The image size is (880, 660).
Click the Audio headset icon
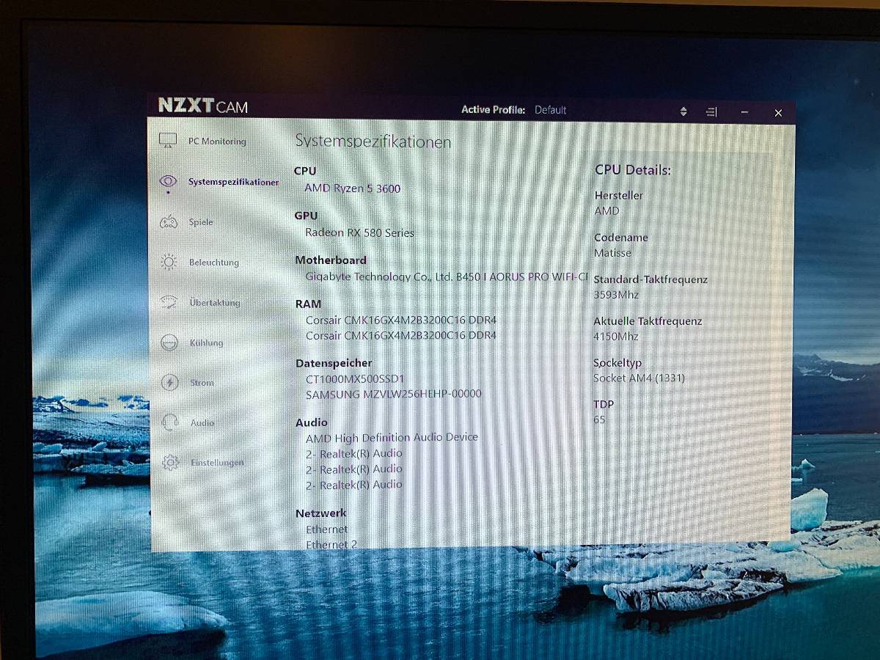170,422
